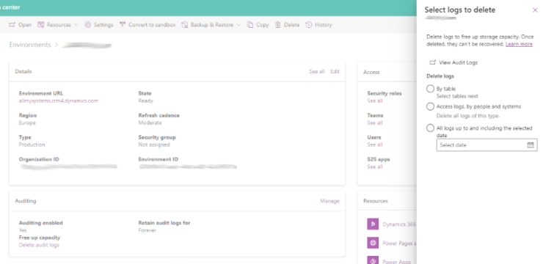Screen dimensions: 543x264
Task: Click the Open icon in toolbar
Action: point(12,25)
